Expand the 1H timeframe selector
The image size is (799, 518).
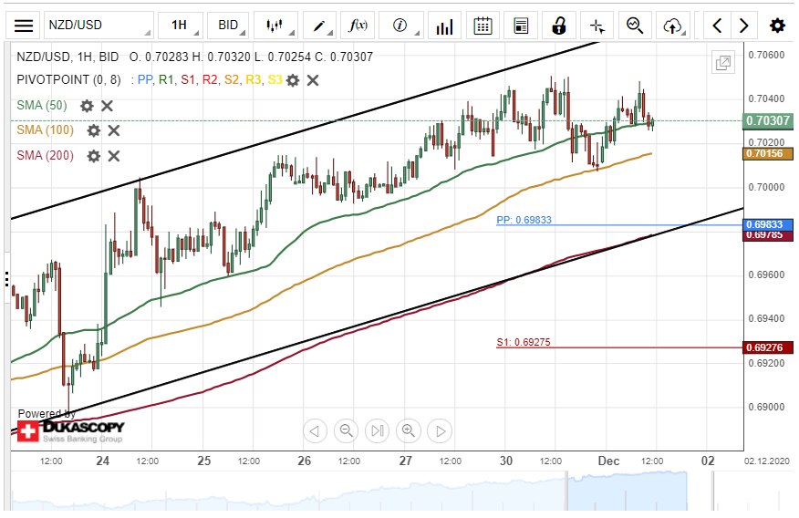[x=179, y=26]
